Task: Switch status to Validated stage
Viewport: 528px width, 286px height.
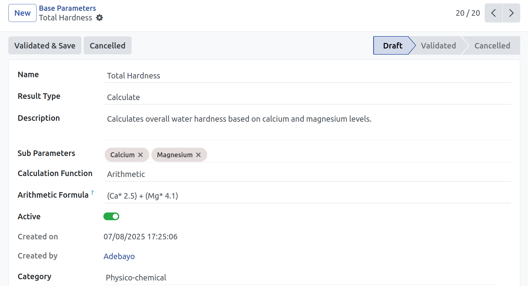Action: pos(438,46)
